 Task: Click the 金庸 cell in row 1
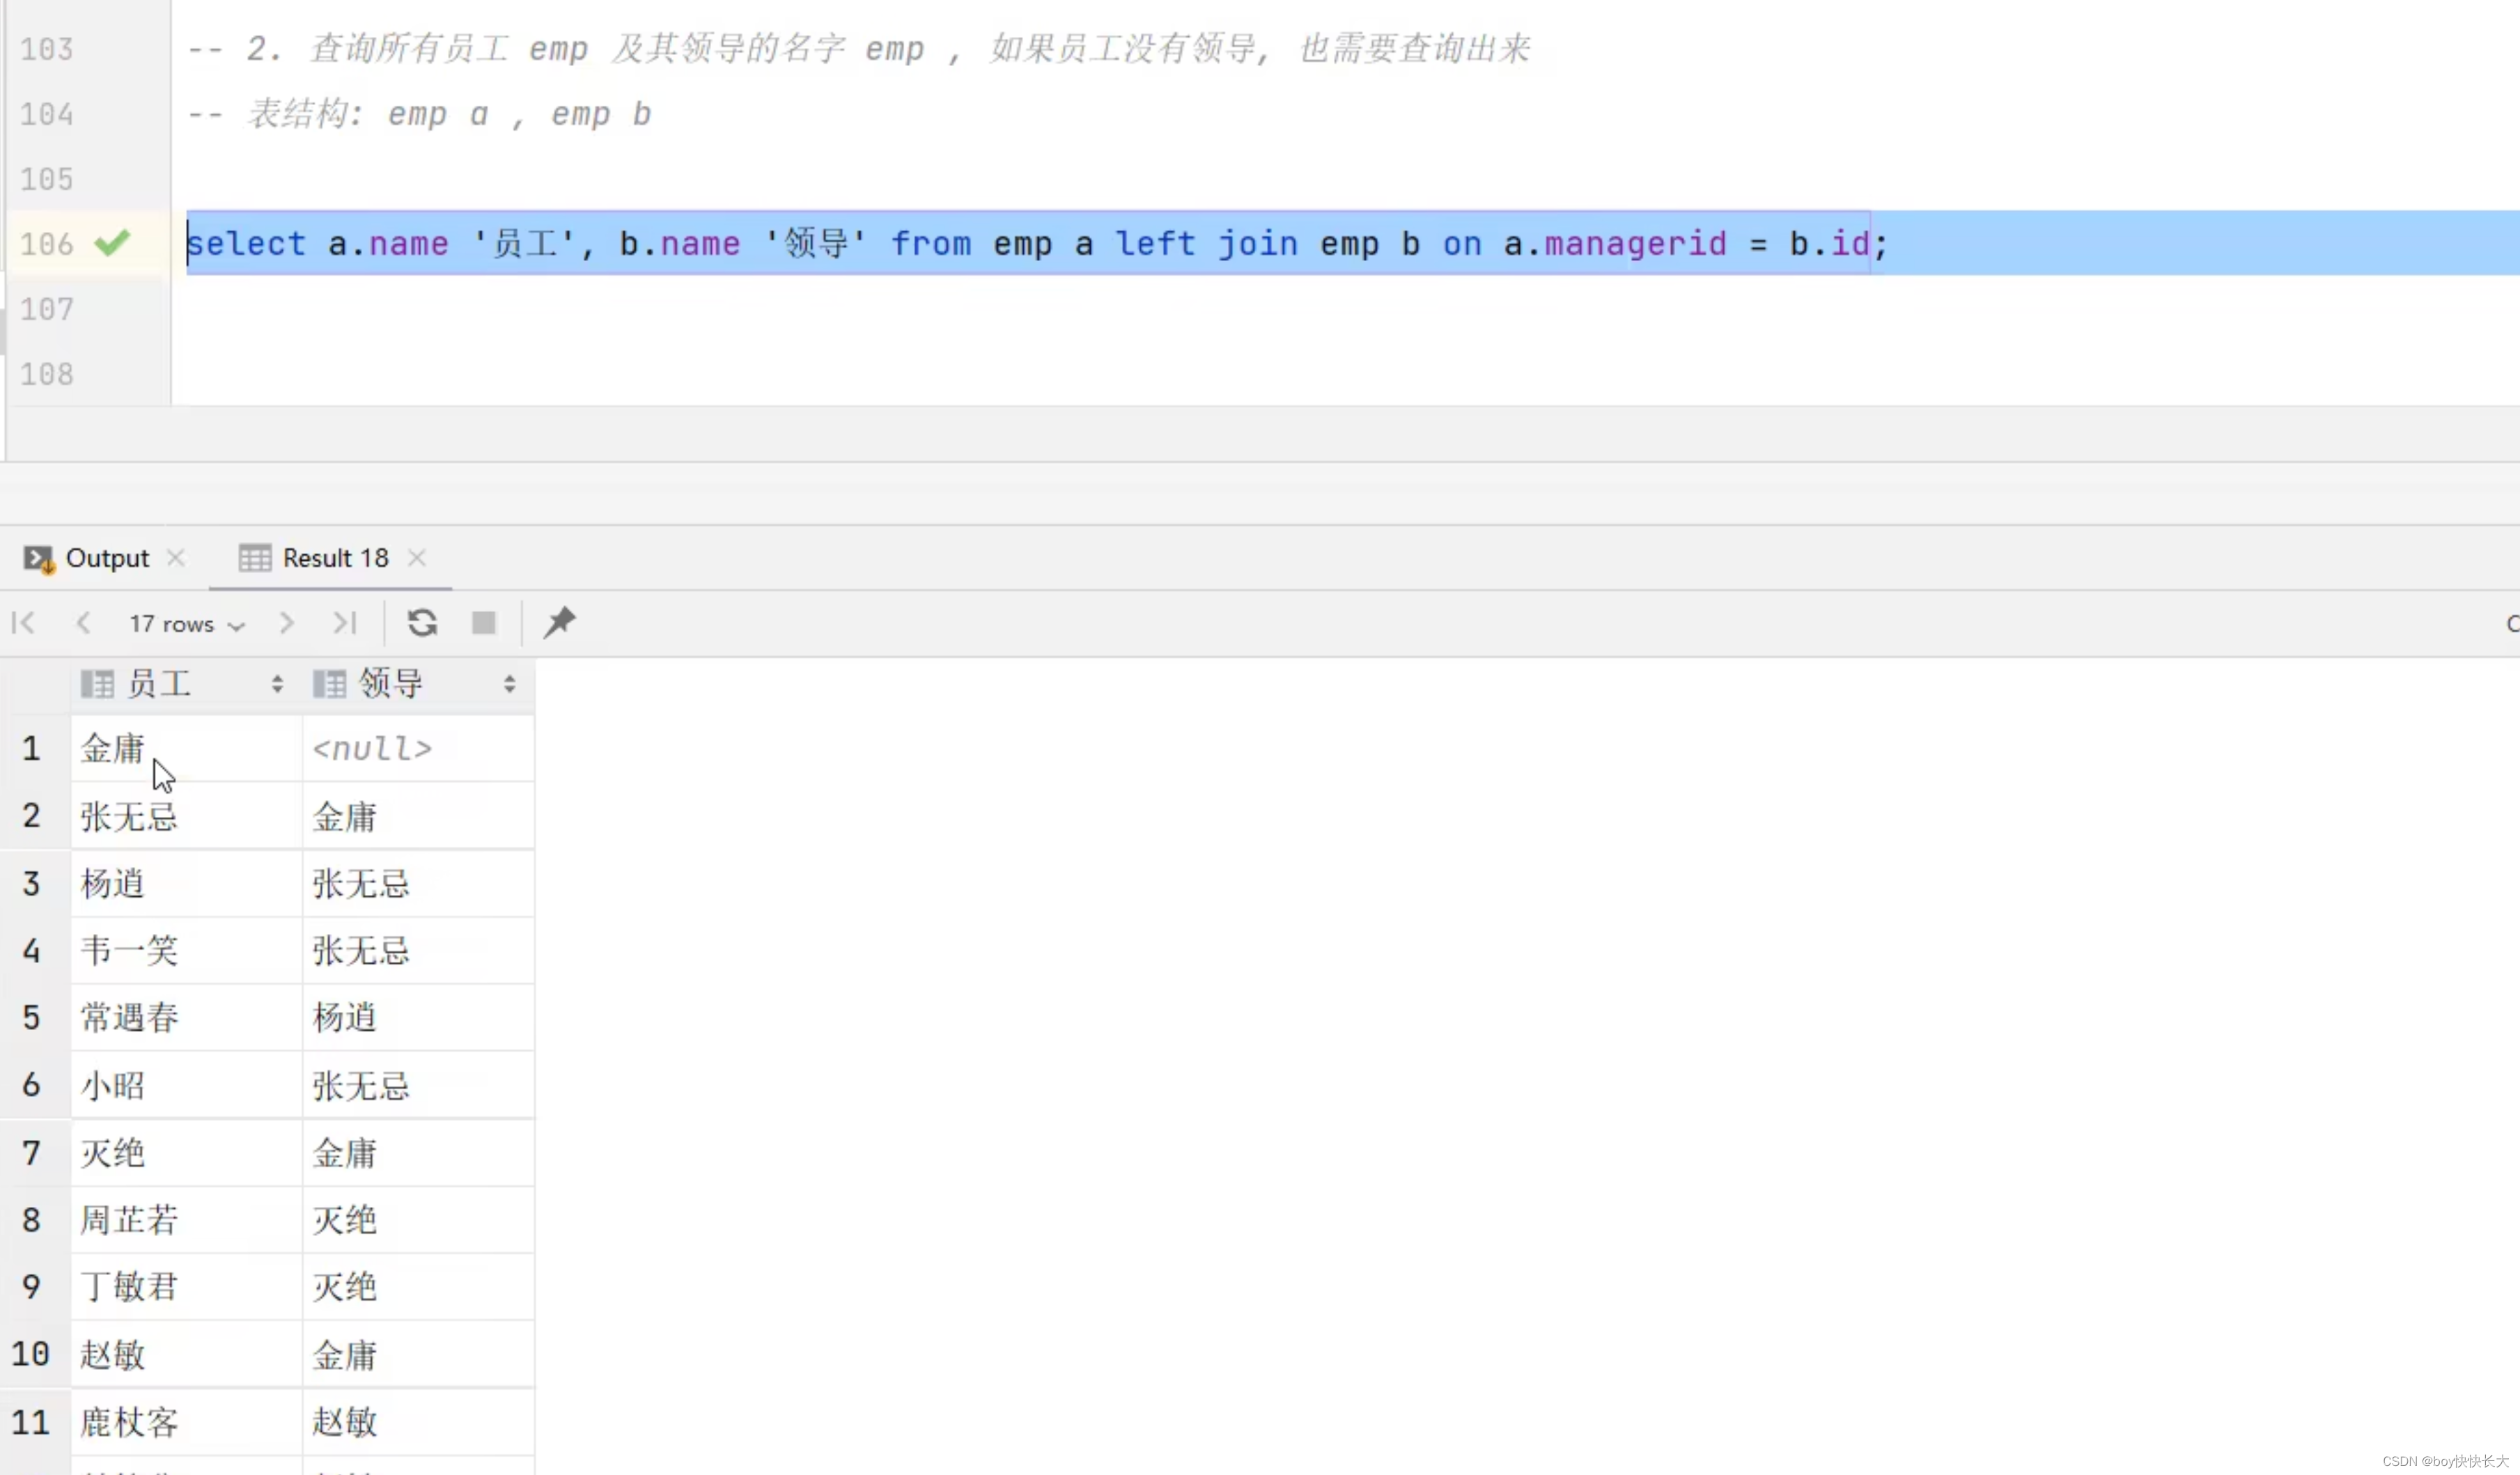186,748
